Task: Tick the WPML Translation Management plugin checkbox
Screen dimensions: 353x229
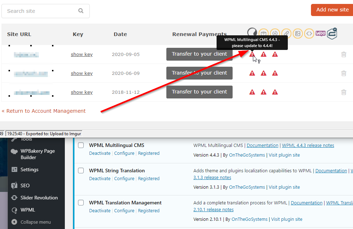Action: 81,203
